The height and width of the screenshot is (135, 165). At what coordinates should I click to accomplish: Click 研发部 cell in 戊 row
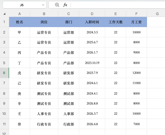click(x=68, y=73)
